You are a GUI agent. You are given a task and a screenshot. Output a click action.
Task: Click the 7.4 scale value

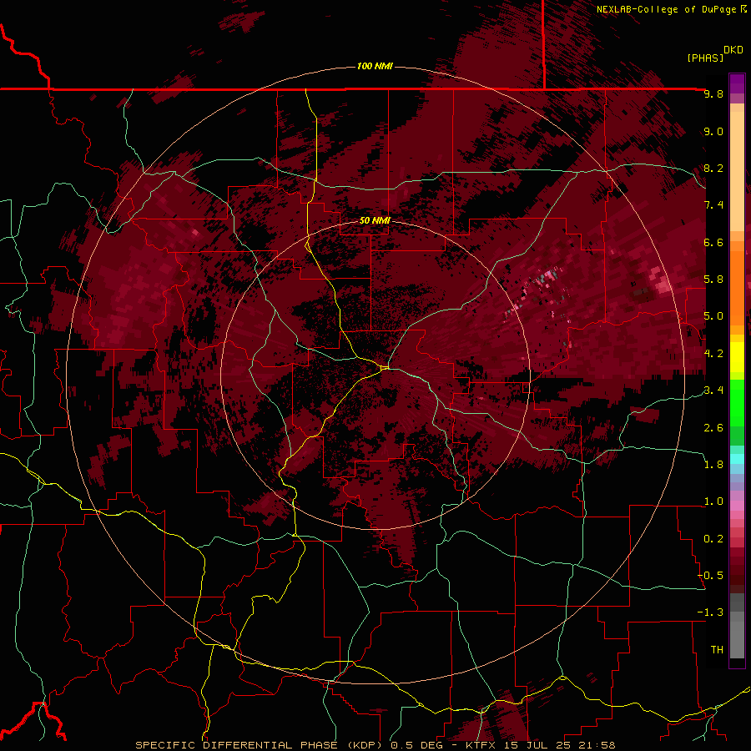713,205
